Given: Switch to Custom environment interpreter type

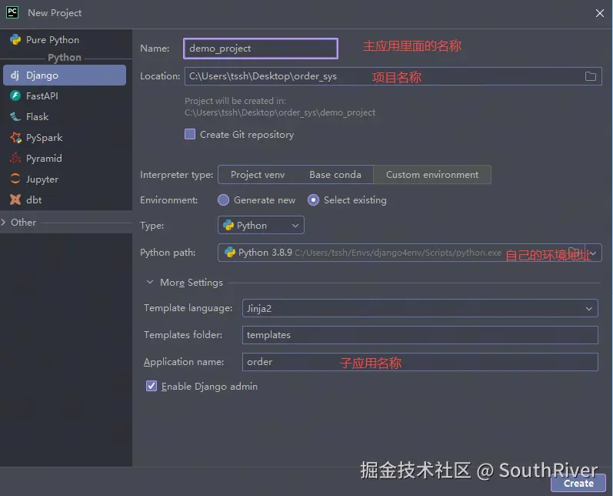Looking at the screenshot, I should (x=432, y=175).
